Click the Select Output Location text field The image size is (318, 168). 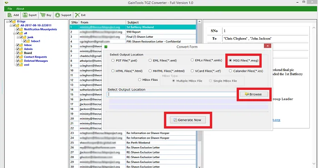172,94
